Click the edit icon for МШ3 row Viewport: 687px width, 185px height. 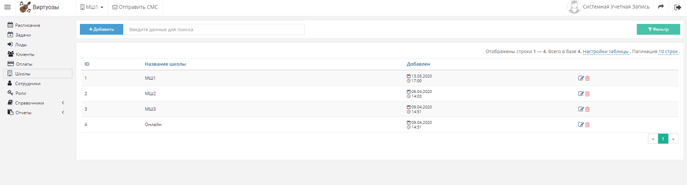pos(581,109)
